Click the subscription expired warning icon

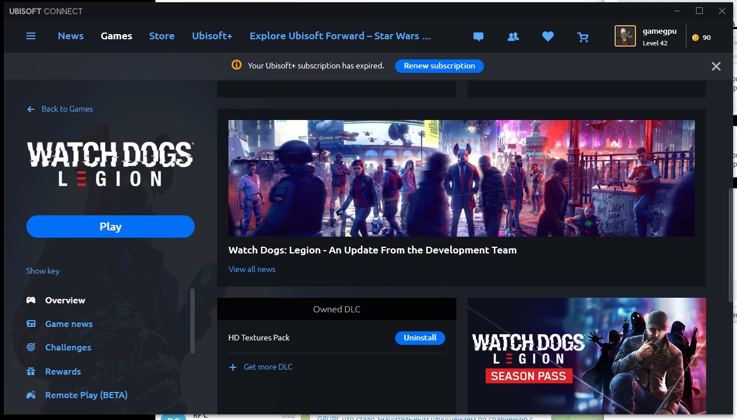[x=237, y=65]
